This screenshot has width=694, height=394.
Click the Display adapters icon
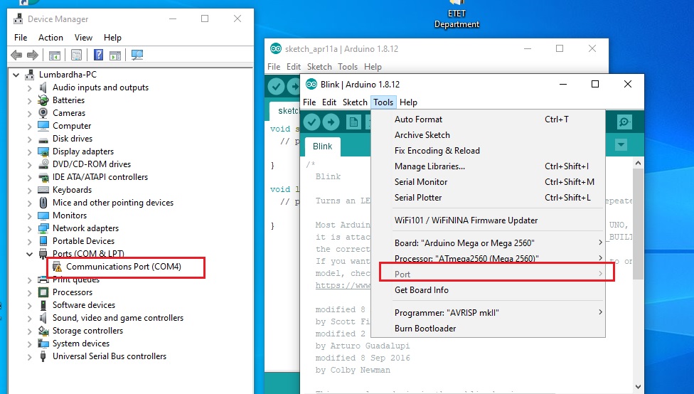coord(43,151)
